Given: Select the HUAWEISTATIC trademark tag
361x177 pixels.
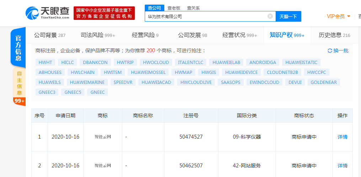Looking at the screenshot, I should (x=301, y=62).
